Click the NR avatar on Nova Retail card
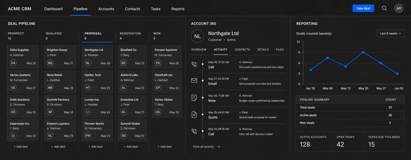The width and height of the screenshot is (411, 160). [50, 88]
